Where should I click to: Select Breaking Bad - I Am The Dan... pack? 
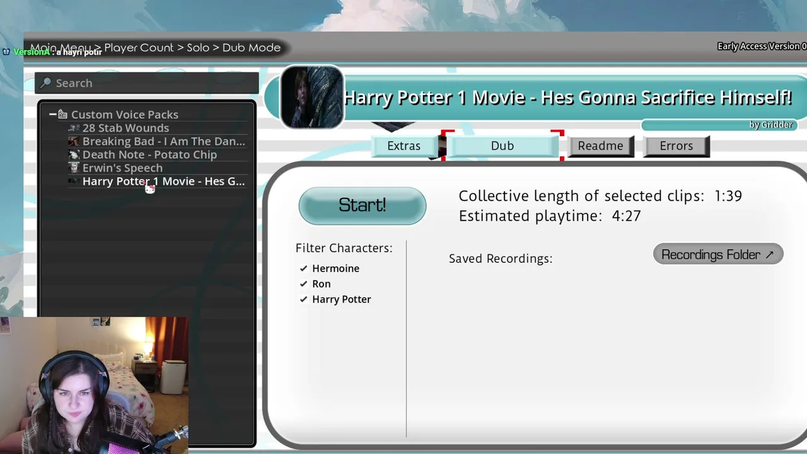tap(163, 141)
